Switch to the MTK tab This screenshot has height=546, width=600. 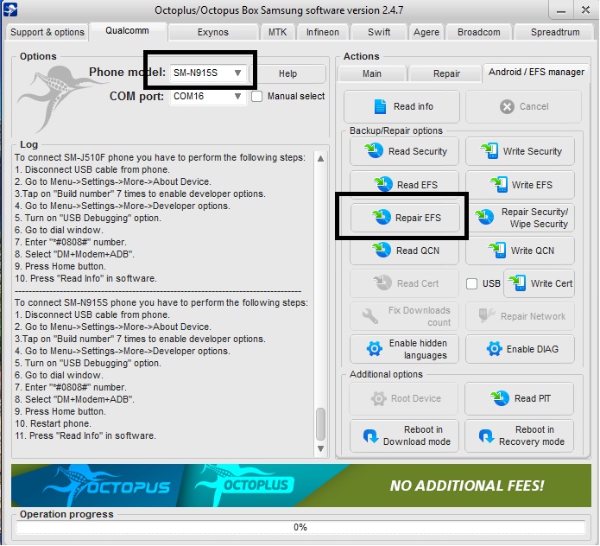[277, 32]
